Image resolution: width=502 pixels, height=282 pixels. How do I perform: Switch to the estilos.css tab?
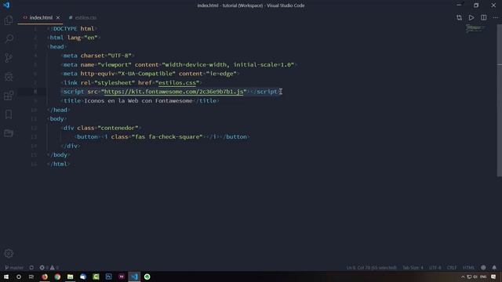coord(82,17)
